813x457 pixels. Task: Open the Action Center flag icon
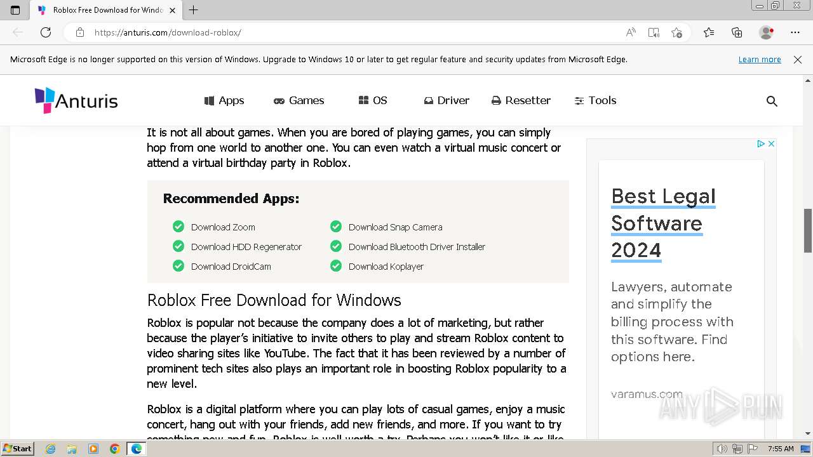pyautogui.click(x=752, y=449)
